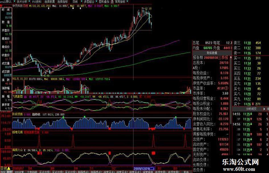The height and width of the screenshot is (173, 269).
Task: Open the 技术分析 menu
Action: click(x=22, y=1)
